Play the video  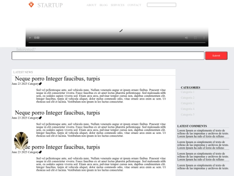click(x=30, y=38)
